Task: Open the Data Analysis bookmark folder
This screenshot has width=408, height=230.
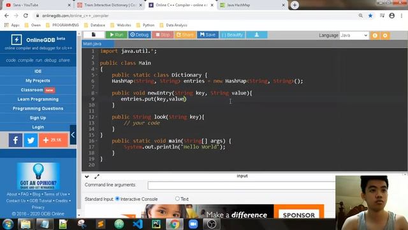Action: (x=173, y=25)
